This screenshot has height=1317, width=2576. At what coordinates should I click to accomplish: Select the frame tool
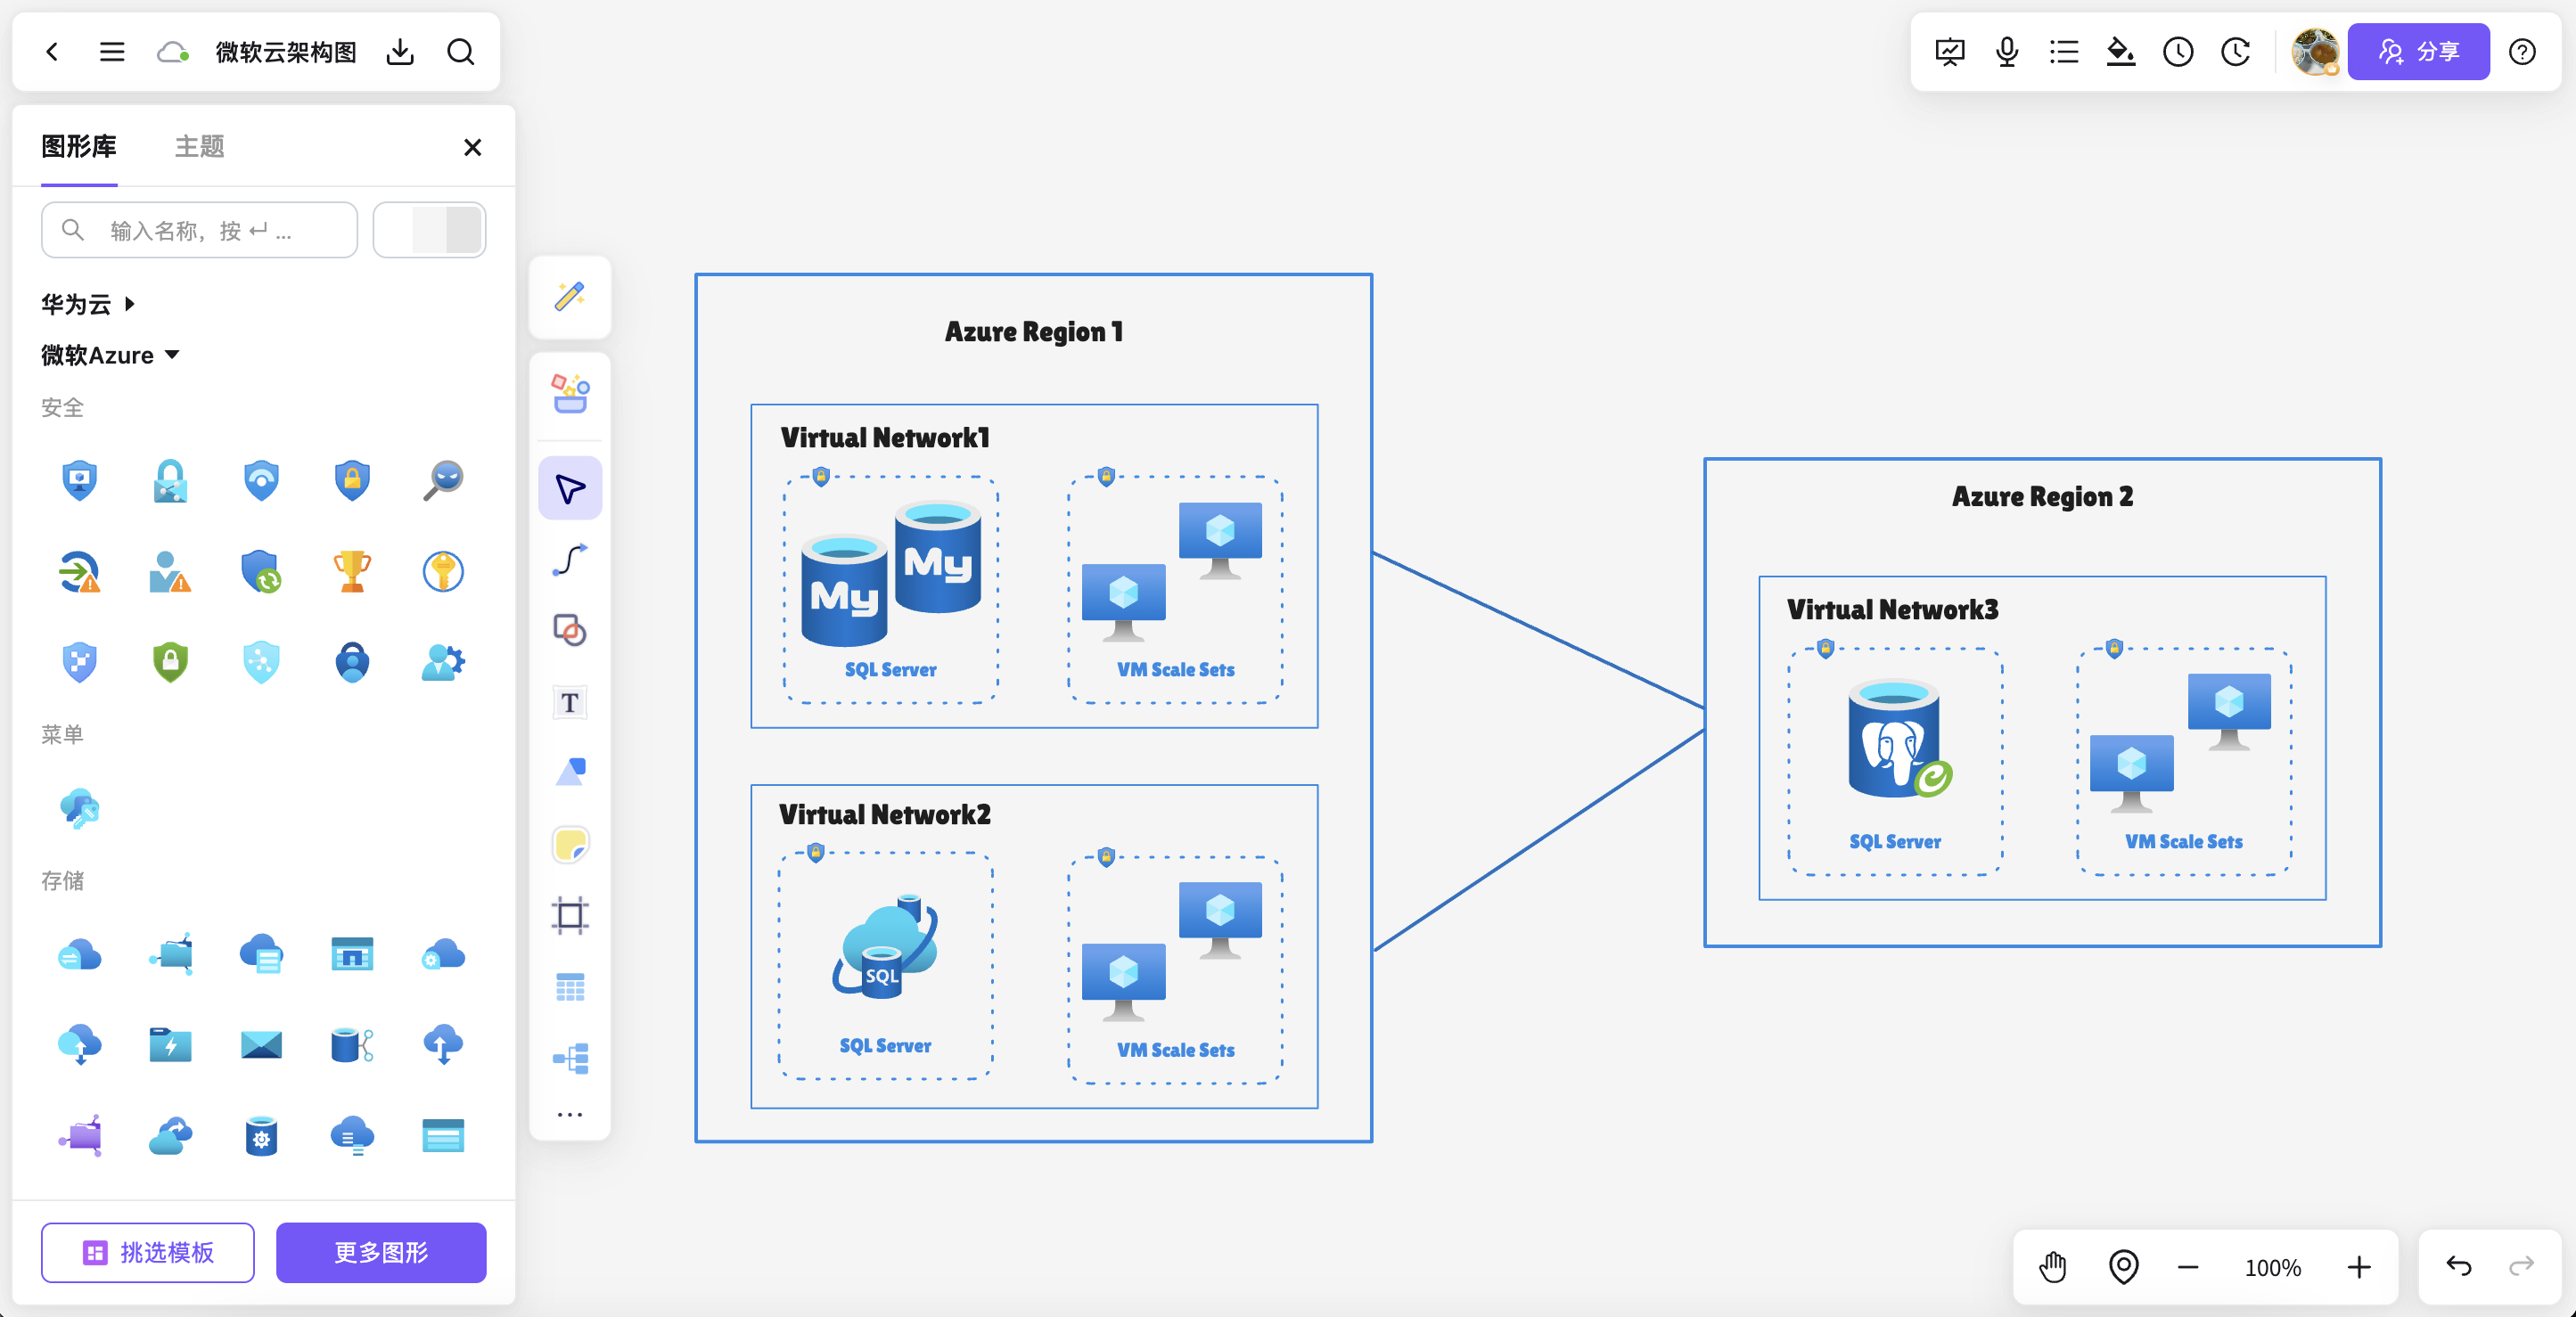click(570, 915)
